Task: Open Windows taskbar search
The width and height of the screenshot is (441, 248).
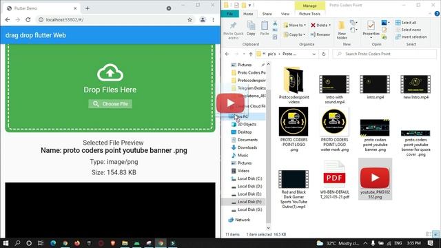Action: point(17,243)
